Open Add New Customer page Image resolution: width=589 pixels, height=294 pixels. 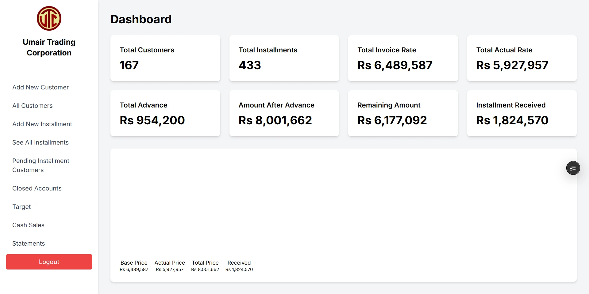click(x=40, y=87)
